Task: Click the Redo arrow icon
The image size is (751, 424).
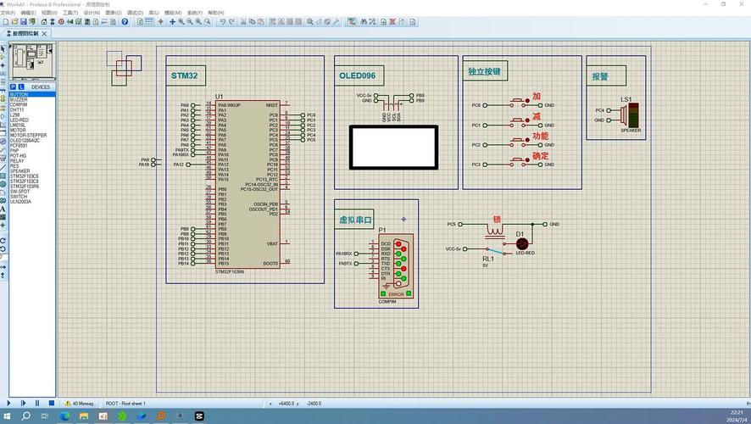Action: pos(231,21)
